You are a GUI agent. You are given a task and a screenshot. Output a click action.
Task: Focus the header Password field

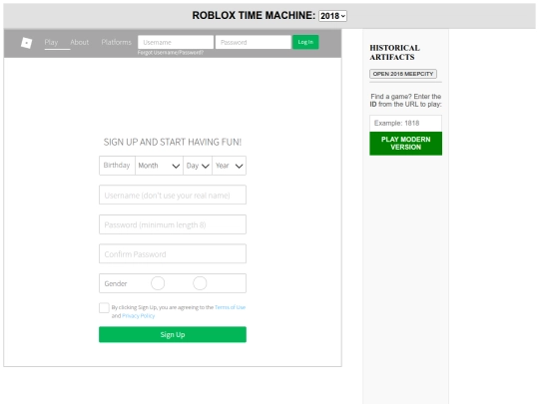(x=254, y=42)
